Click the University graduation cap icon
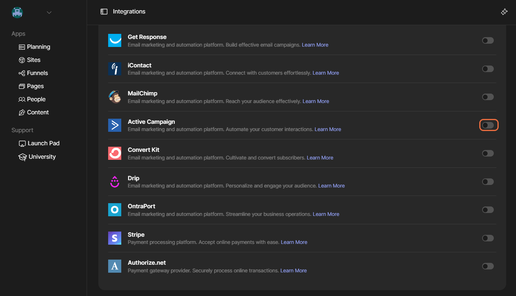The height and width of the screenshot is (296, 516). [x=23, y=157]
